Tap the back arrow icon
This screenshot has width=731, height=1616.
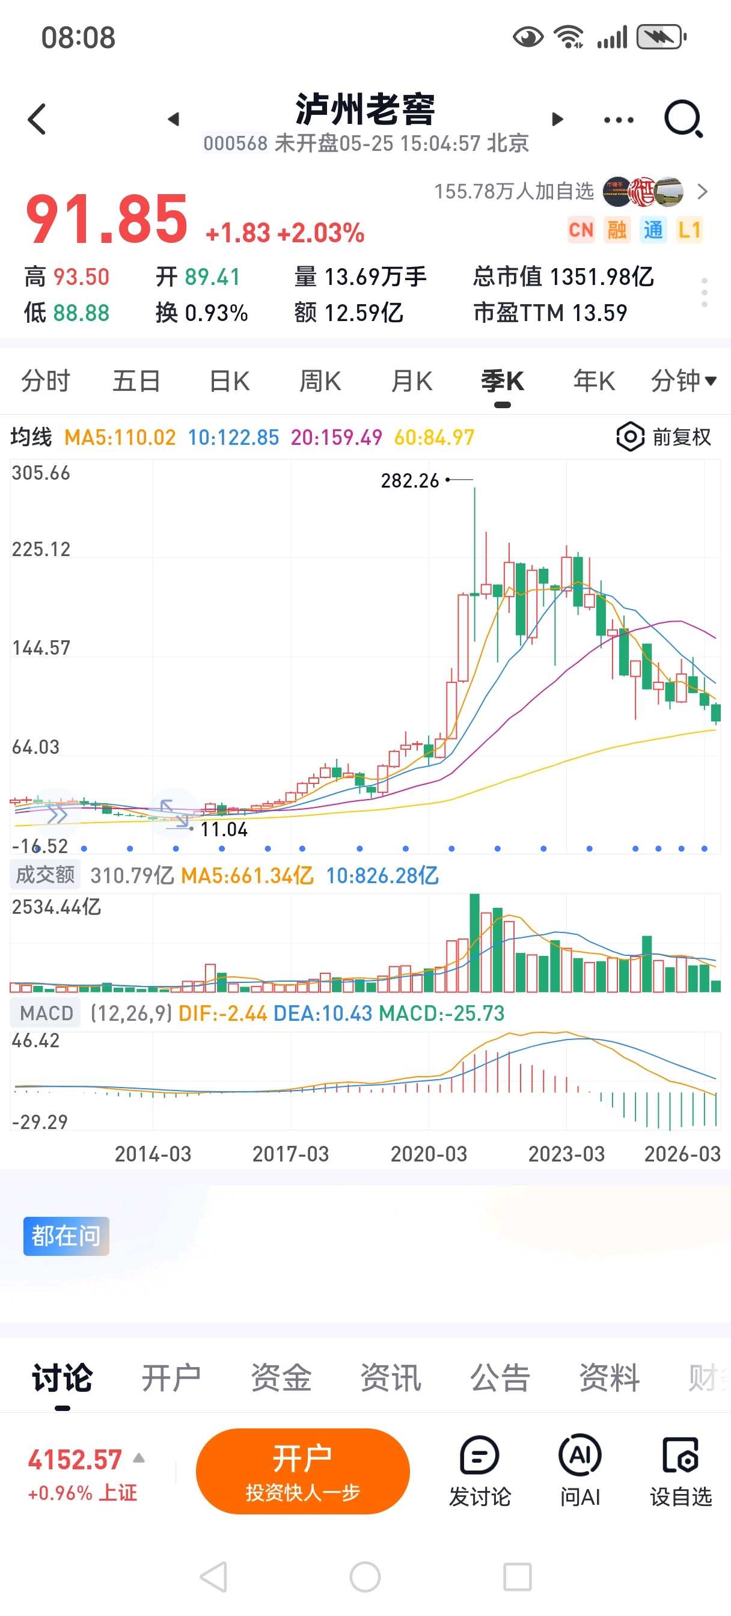pos(37,119)
